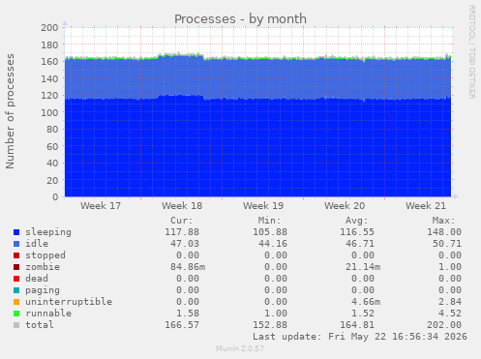Click the 'Number of processes' axis label
This screenshot has width=481, height=359.
click(x=10, y=111)
